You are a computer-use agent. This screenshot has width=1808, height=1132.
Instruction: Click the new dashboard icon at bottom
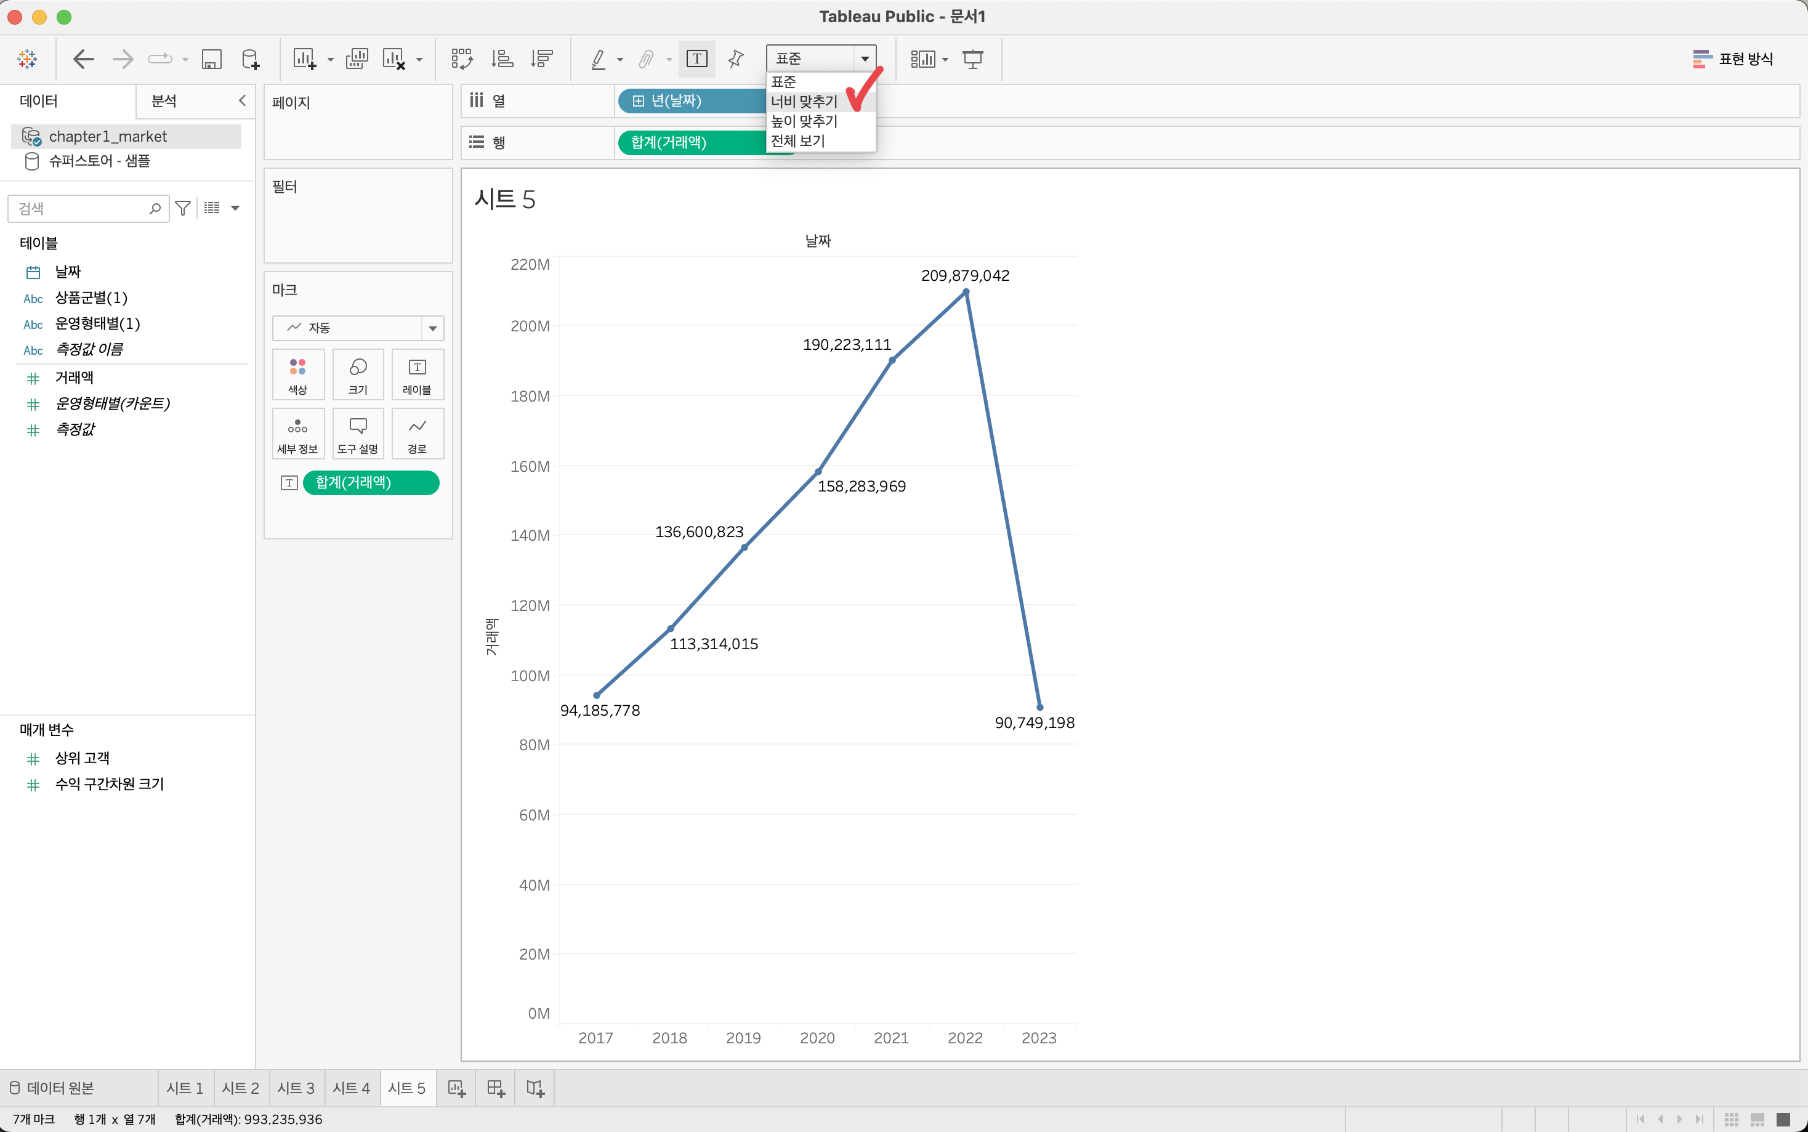tap(496, 1088)
